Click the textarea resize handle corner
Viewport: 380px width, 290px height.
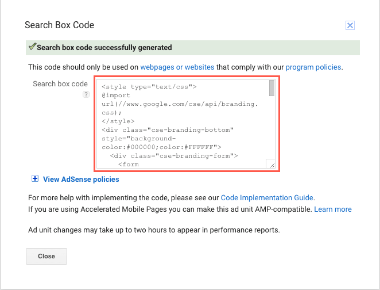pyautogui.click(x=272, y=165)
